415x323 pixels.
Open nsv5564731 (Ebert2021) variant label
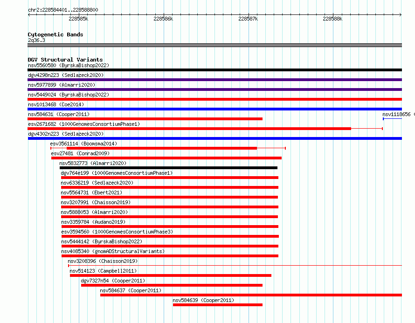click(x=91, y=192)
